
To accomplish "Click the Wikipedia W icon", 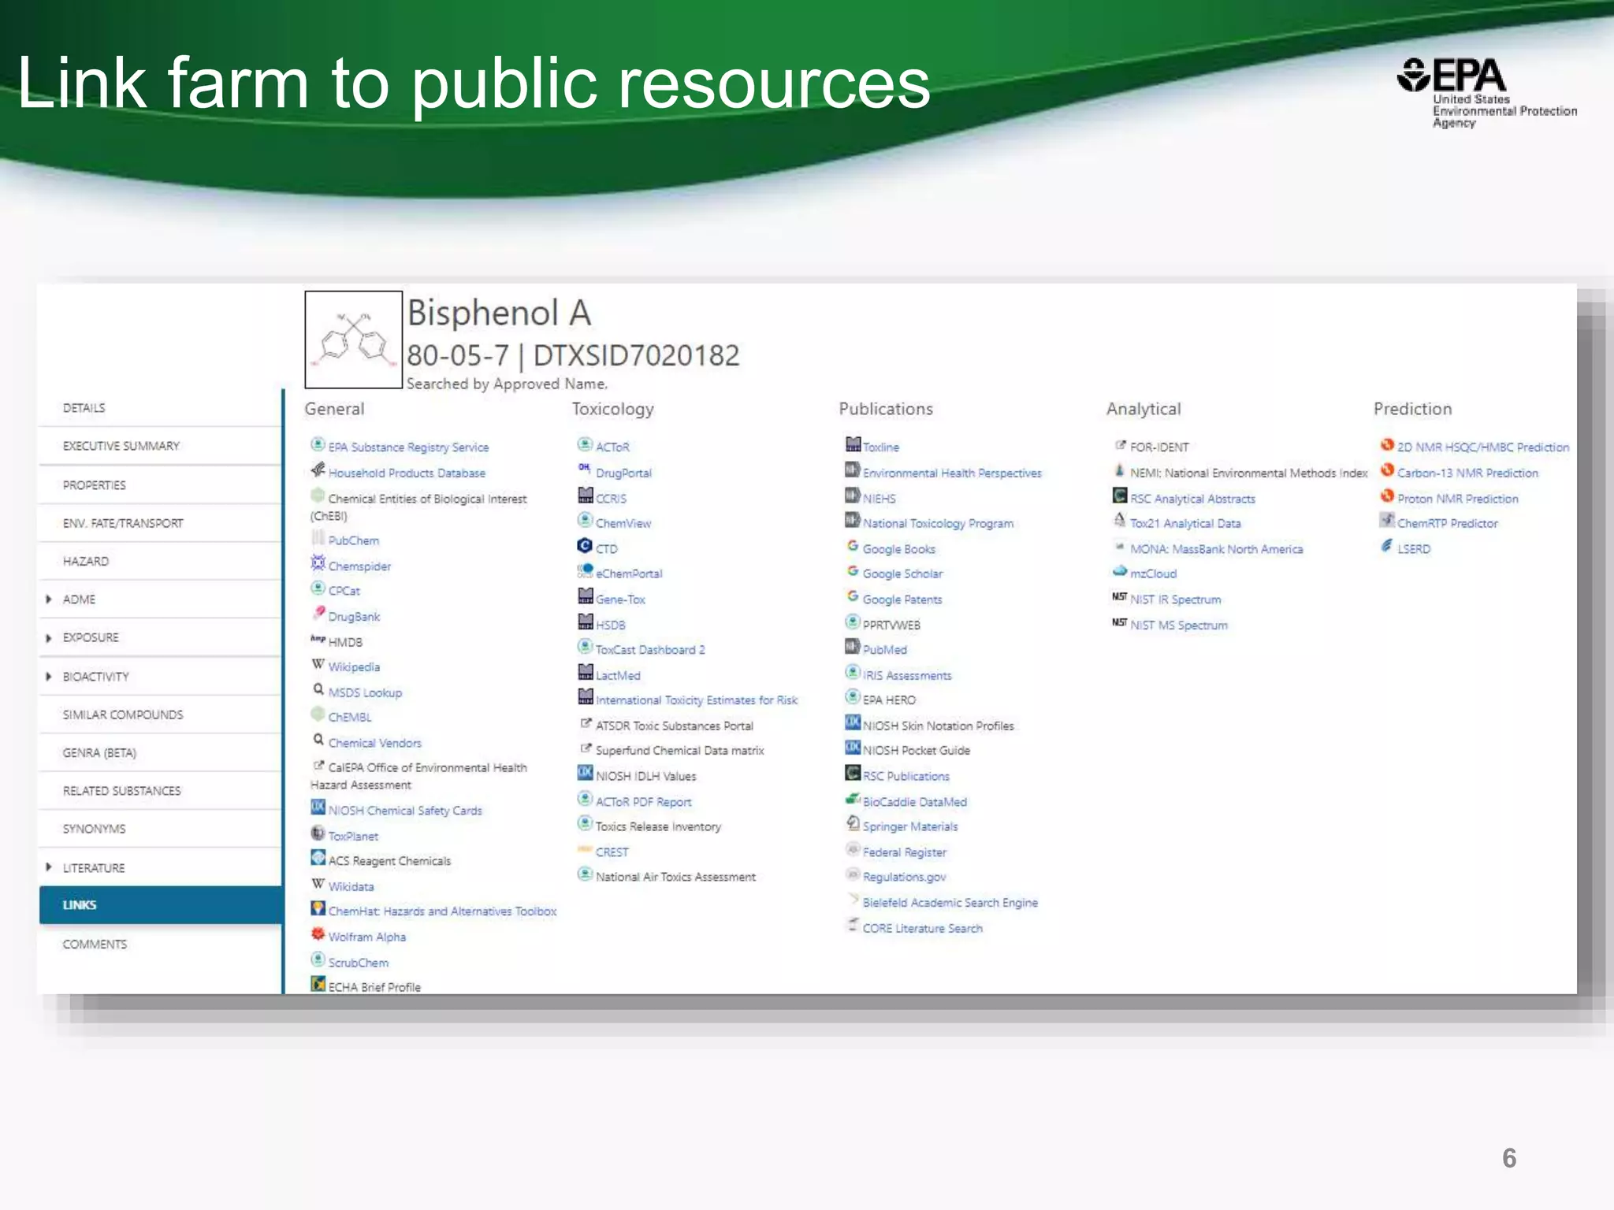I will pyautogui.click(x=318, y=665).
